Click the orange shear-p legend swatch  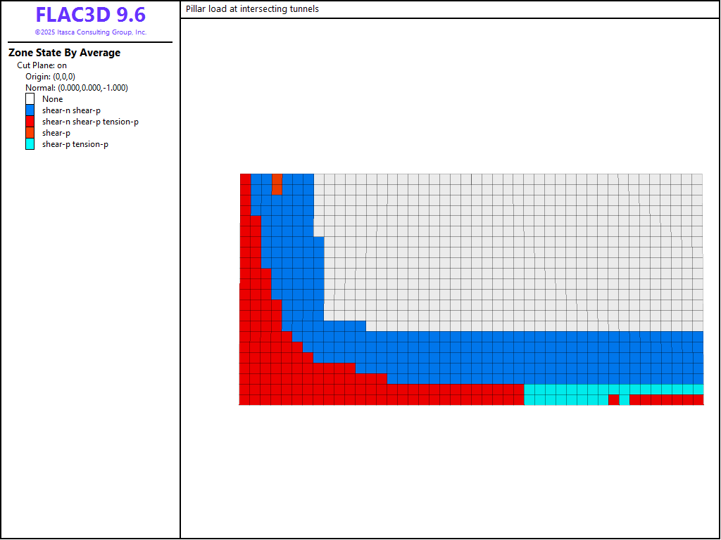(30, 133)
